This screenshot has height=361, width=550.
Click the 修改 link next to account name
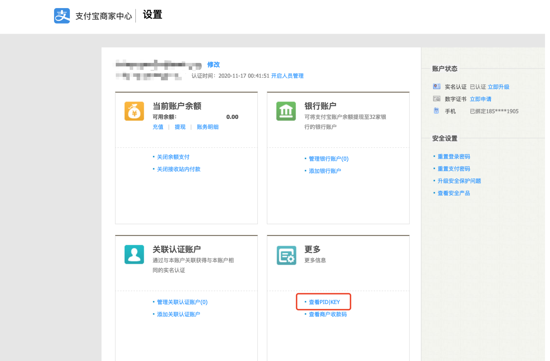point(213,64)
